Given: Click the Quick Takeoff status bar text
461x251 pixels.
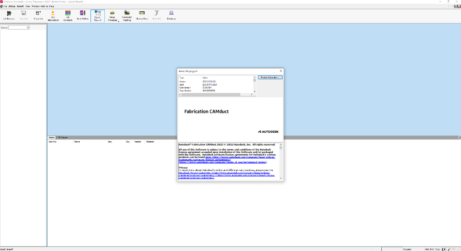Looking at the screenshot, I should coord(7,249).
